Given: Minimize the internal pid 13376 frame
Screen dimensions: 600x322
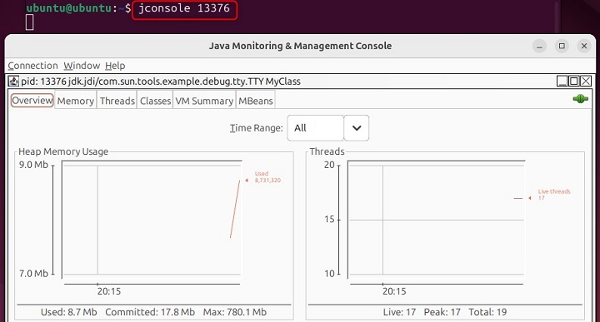Looking at the screenshot, I should click(x=562, y=81).
